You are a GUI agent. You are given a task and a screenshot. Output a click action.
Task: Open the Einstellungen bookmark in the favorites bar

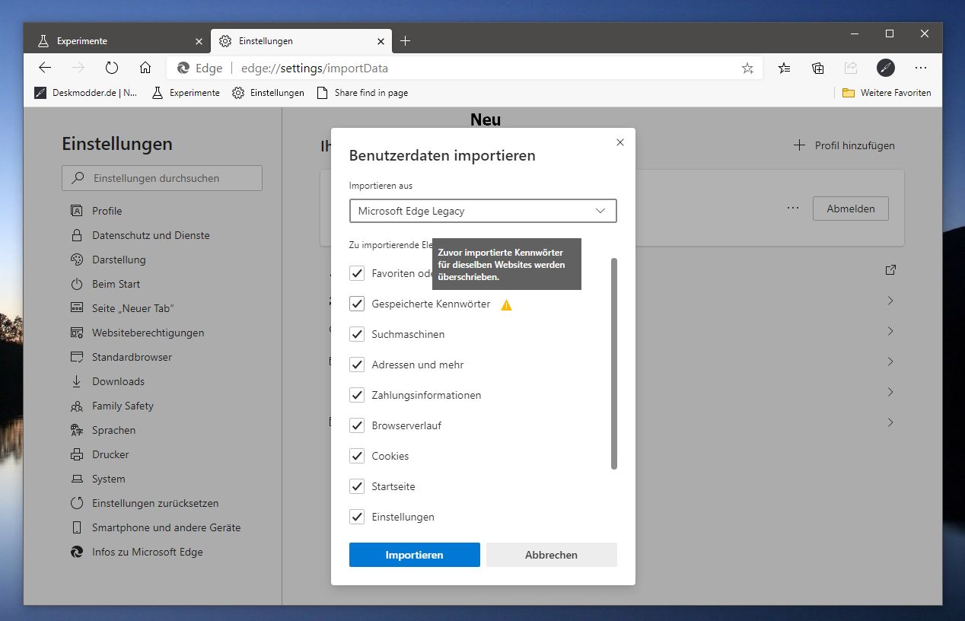(268, 93)
